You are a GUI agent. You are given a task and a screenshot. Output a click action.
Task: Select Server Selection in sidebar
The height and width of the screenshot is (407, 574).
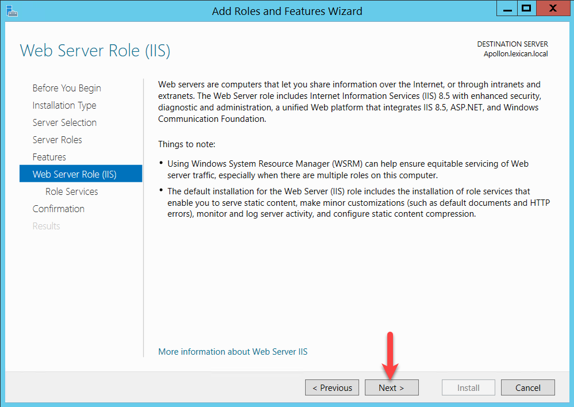pos(64,122)
